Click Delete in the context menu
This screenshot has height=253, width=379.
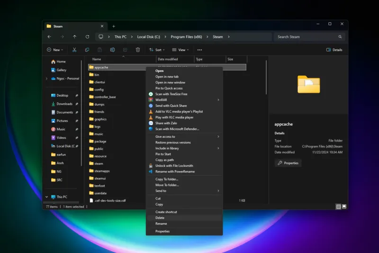[184, 218]
